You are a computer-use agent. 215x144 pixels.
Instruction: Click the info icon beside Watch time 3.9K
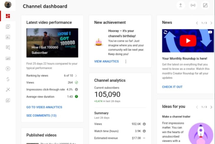[x=144, y=131]
